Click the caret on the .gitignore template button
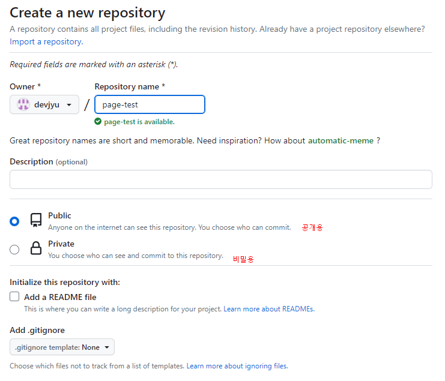 tap(107, 347)
